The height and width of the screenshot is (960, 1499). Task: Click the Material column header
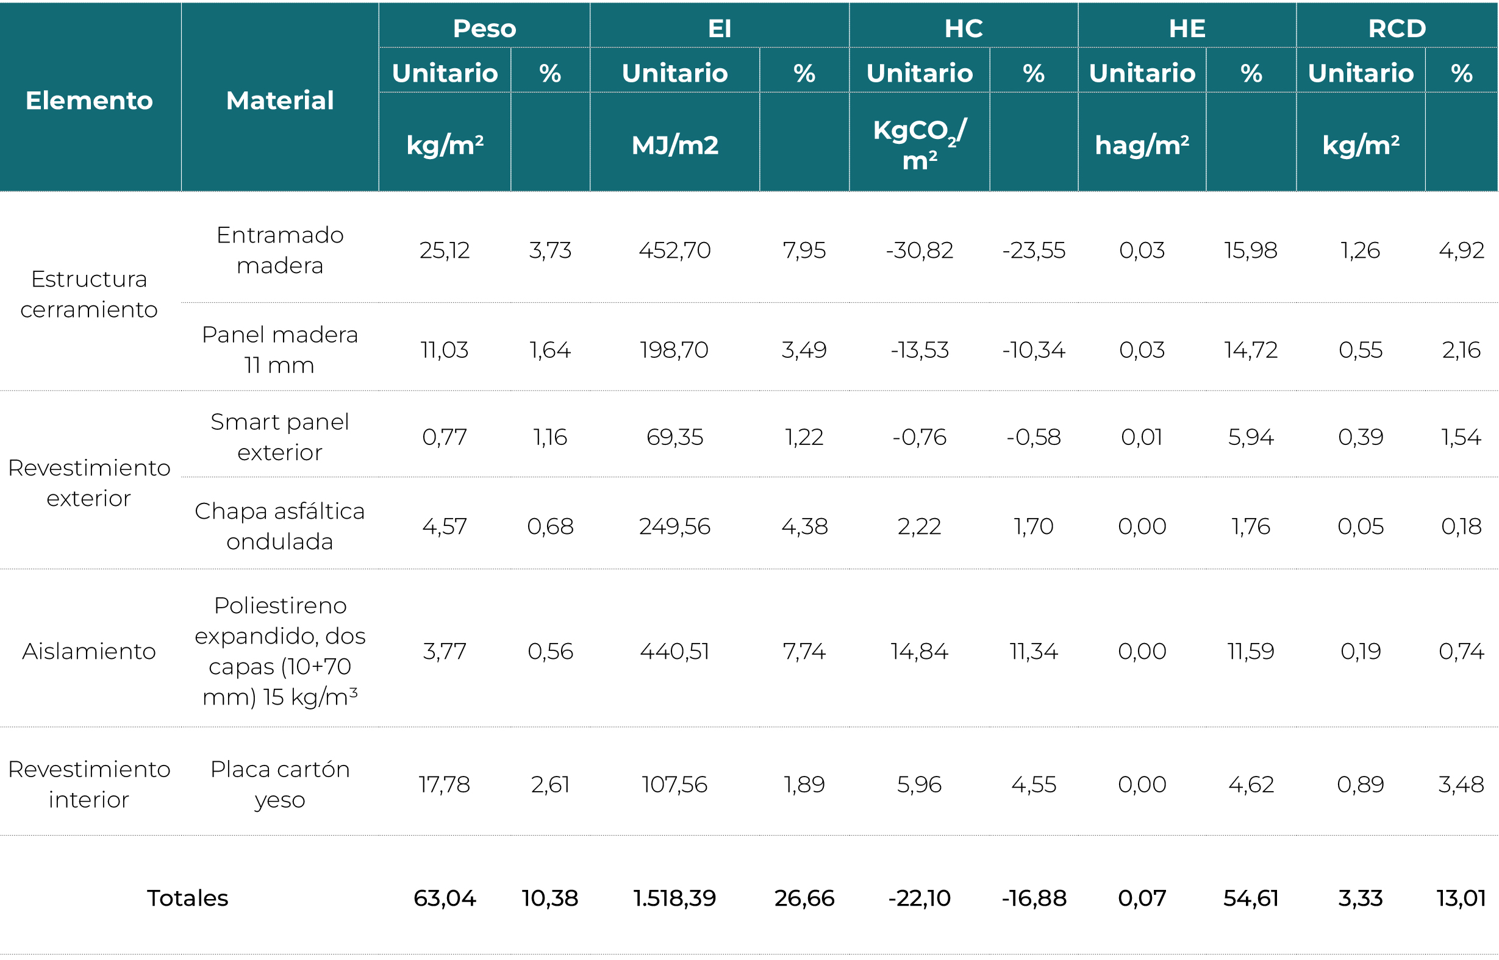280,101
